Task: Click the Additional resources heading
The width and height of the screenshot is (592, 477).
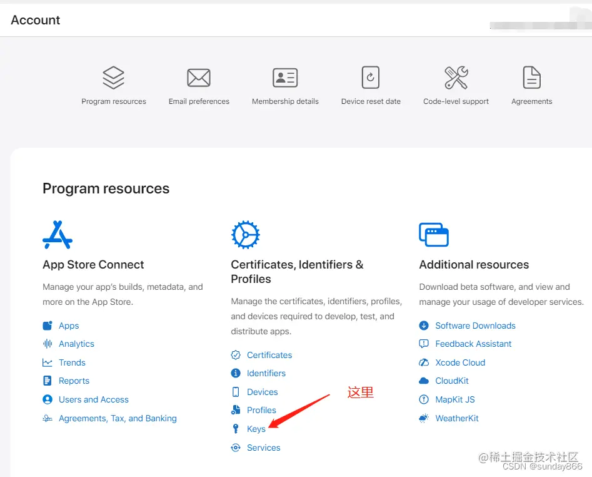Action: (474, 265)
